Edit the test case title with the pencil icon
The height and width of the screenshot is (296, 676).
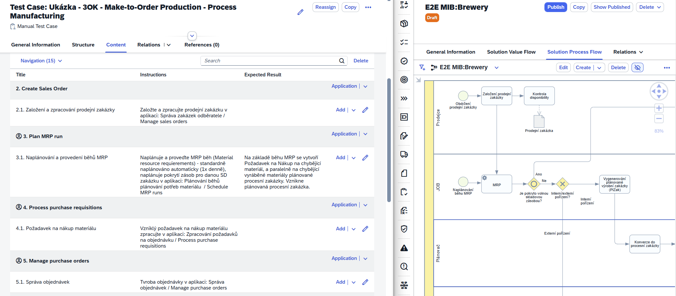(300, 12)
